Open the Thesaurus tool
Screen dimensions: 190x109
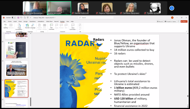pyautogui.click(x=11, y=26)
